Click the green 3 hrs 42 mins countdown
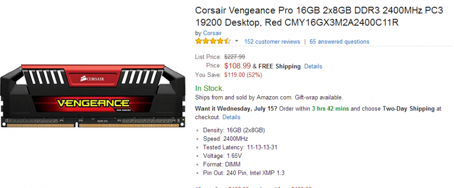Image resolution: width=454 pixels, height=188 pixels. 330,109
